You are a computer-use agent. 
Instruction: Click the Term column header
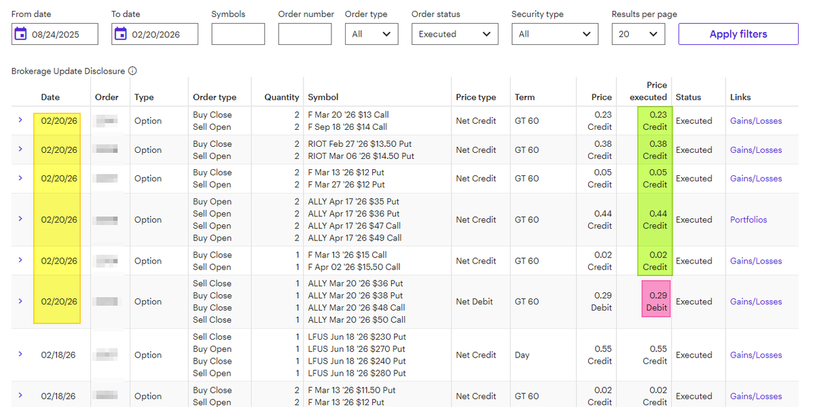pos(525,97)
